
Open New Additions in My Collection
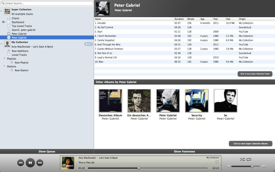click(x=21, y=51)
